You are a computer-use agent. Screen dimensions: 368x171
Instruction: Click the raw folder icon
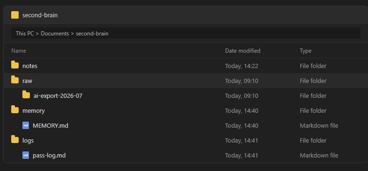pos(15,80)
